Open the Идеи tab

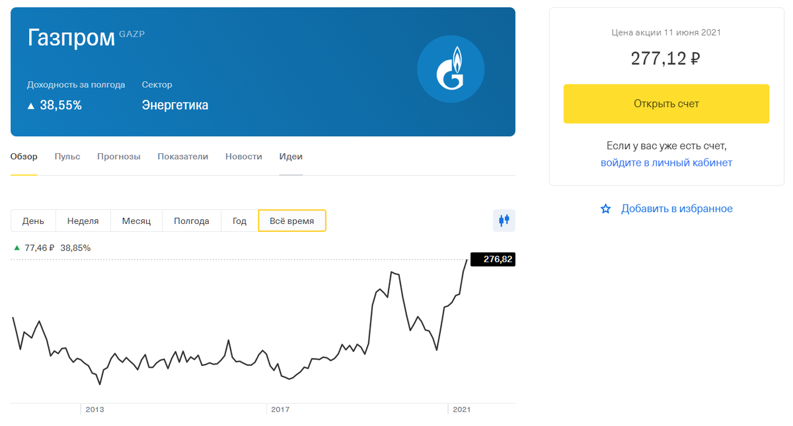coord(291,157)
